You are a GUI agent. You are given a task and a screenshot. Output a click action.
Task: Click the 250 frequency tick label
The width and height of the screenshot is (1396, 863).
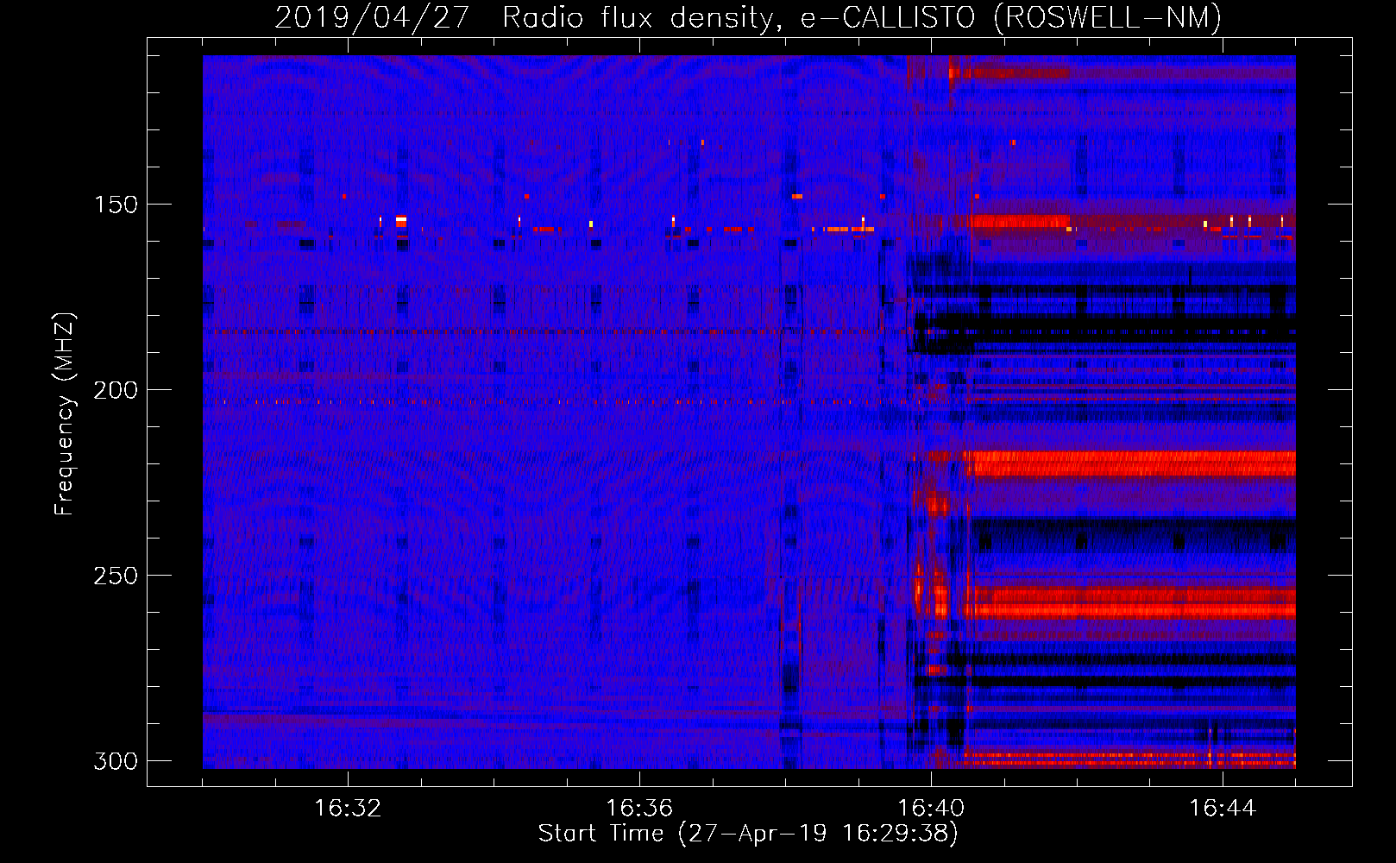pos(116,576)
